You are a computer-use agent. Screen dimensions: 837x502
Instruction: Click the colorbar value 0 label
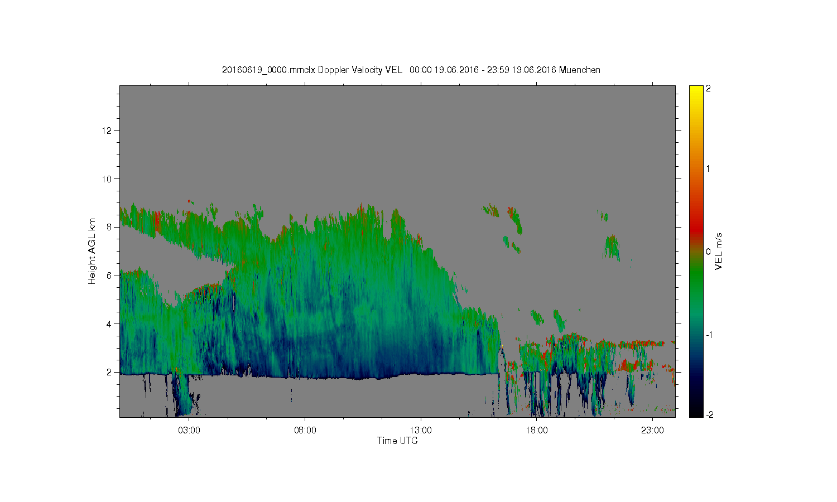(708, 252)
